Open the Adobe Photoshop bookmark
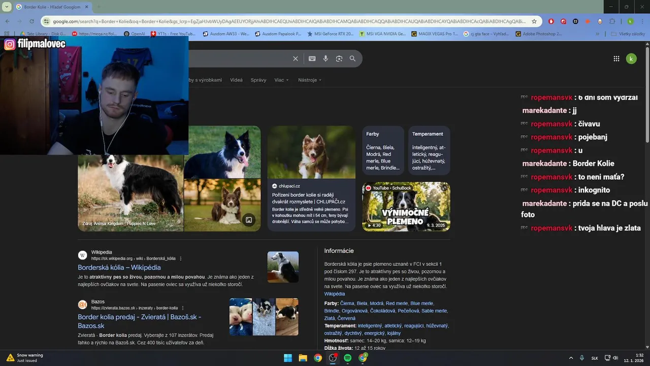Image resolution: width=650 pixels, height=366 pixels. [x=538, y=34]
